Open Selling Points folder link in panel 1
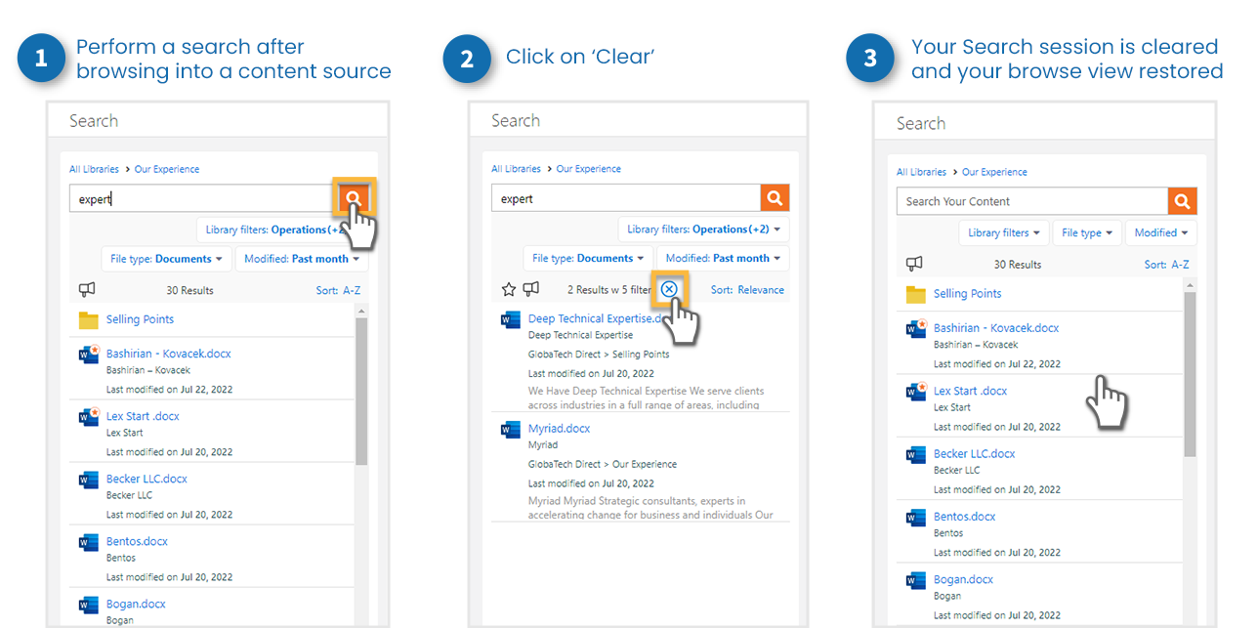The image size is (1258, 628). click(x=140, y=319)
